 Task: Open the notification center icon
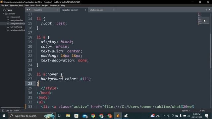[207, 116]
